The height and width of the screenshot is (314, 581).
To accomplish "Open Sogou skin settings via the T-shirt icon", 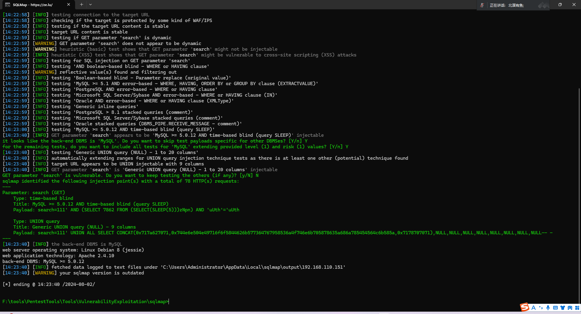I will point(563,308).
